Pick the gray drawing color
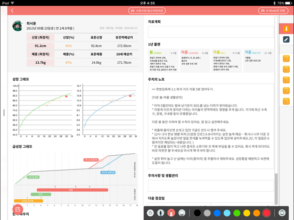Viewport: 294px width, 220px height. click(207, 213)
